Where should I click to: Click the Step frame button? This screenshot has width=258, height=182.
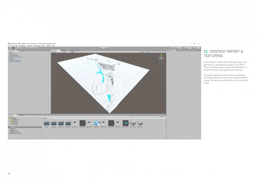tap(107, 48)
